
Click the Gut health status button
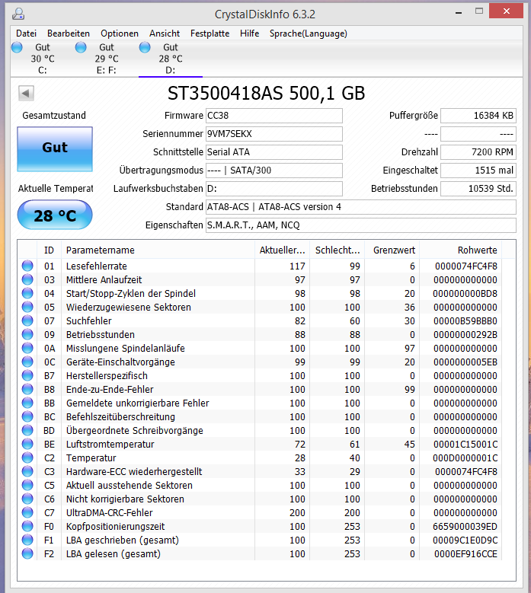tap(55, 149)
